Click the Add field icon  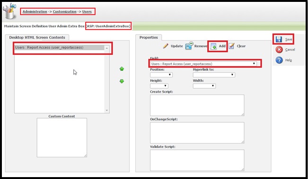coord(213,46)
